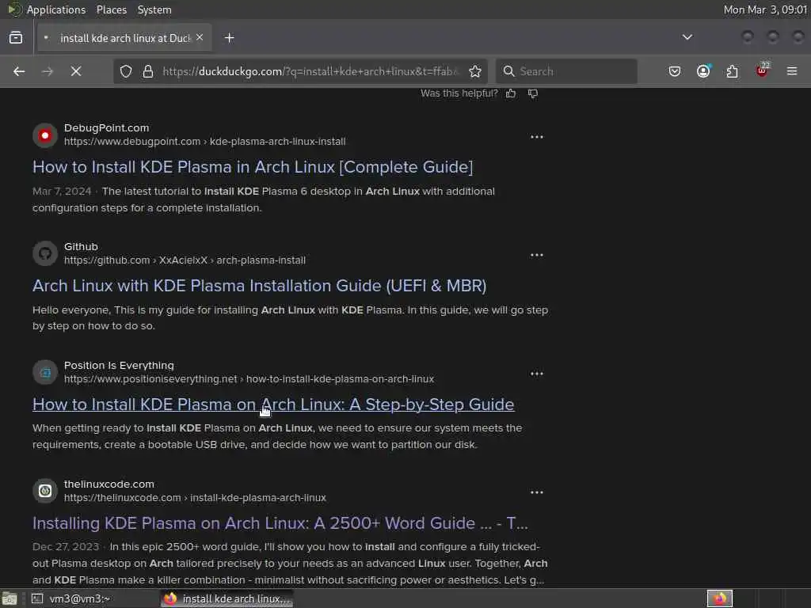Open more options for thelinuxcode.com result
The height and width of the screenshot is (608, 811).
coord(537,492)
